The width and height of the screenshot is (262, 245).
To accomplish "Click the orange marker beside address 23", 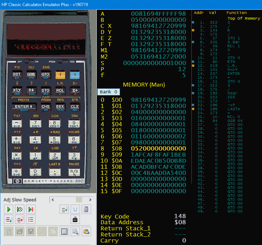I will pyautogui.click(x=193, y=109).
